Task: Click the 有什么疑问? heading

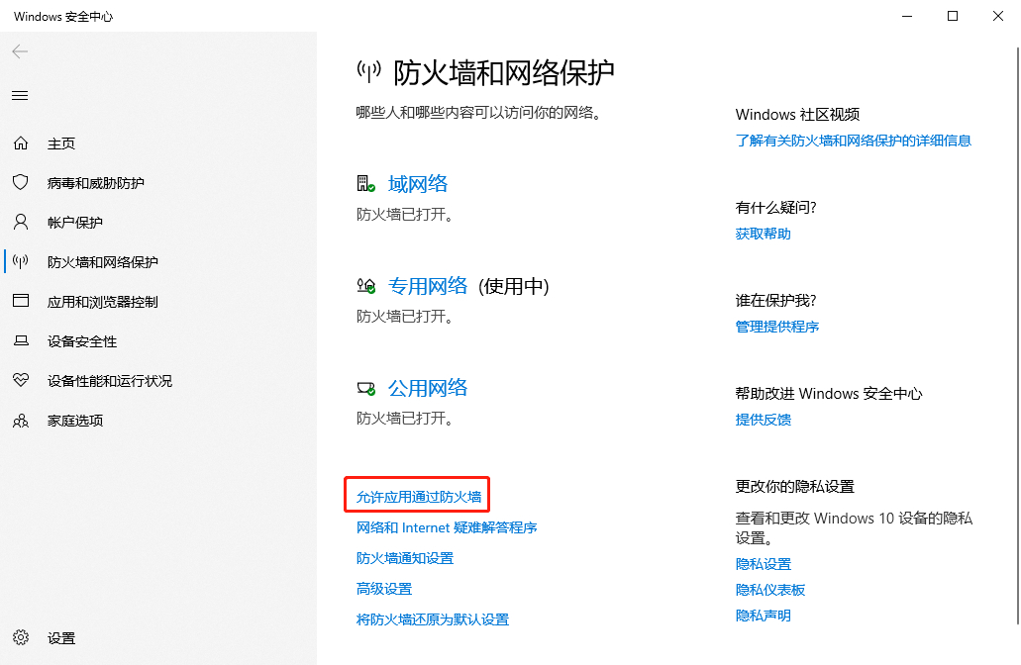Action: point(775,208)
